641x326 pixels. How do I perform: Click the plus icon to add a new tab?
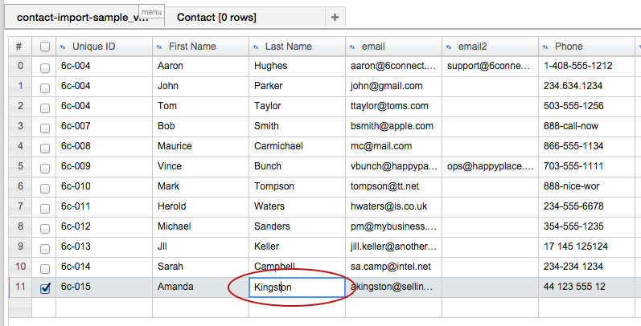335,17
